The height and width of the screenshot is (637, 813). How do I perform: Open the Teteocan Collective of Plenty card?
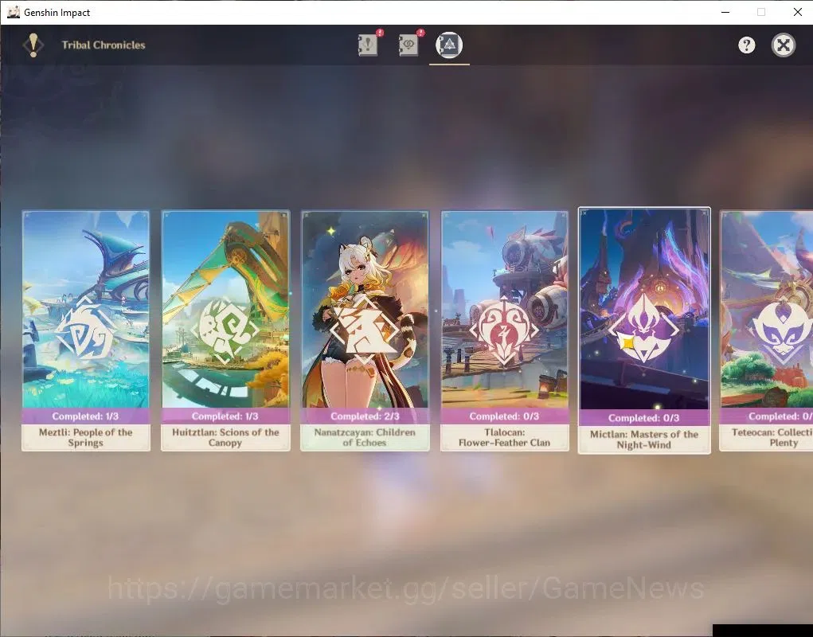click(x=766, y=330)
